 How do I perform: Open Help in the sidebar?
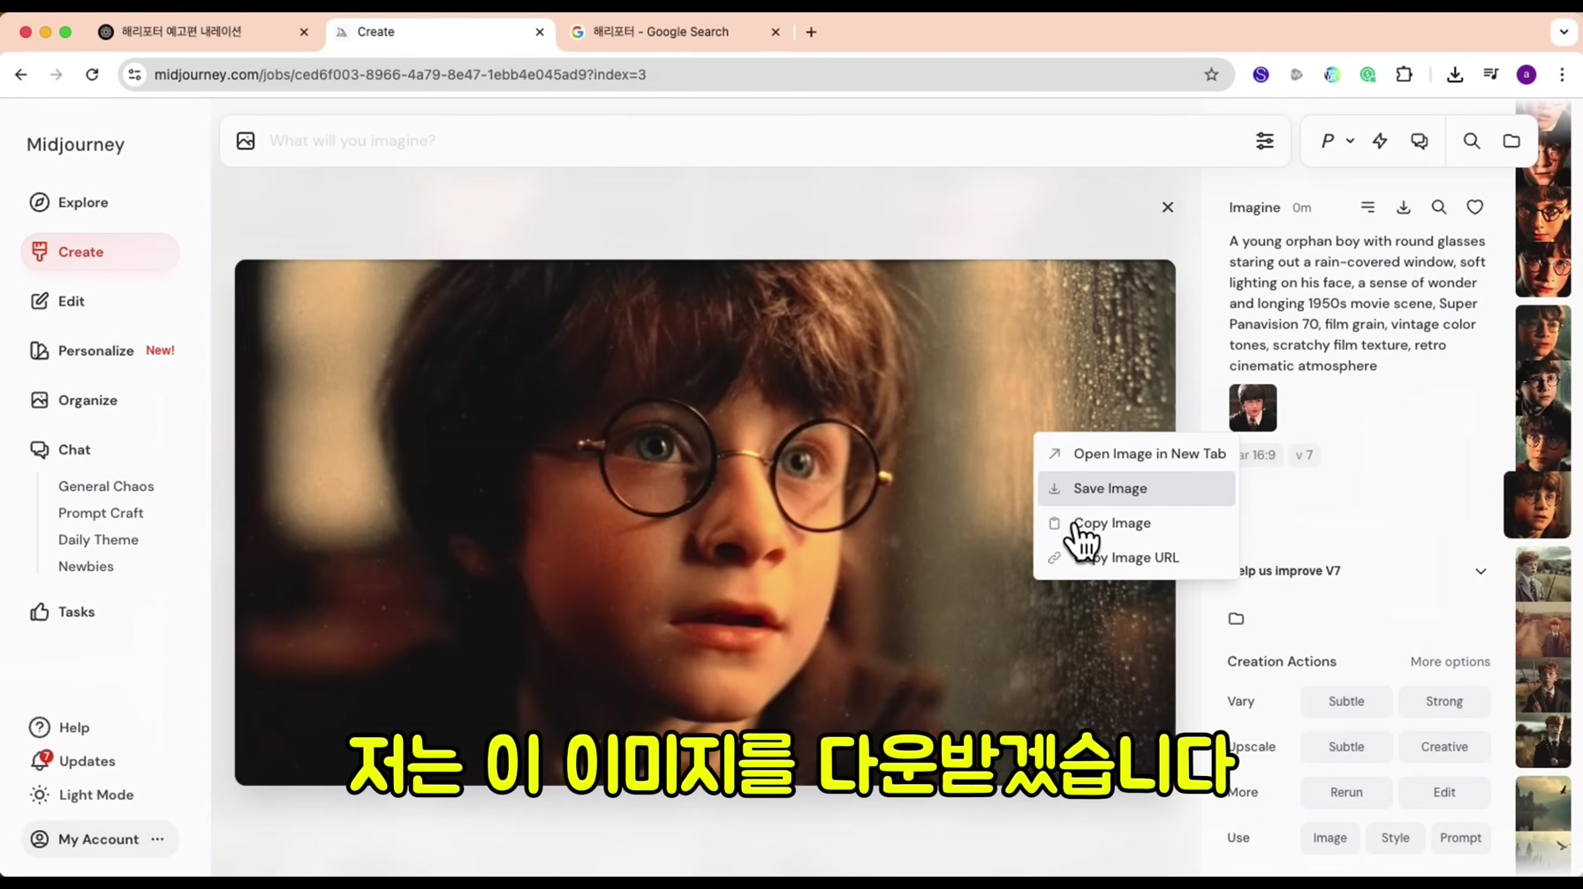pos(59,727)
